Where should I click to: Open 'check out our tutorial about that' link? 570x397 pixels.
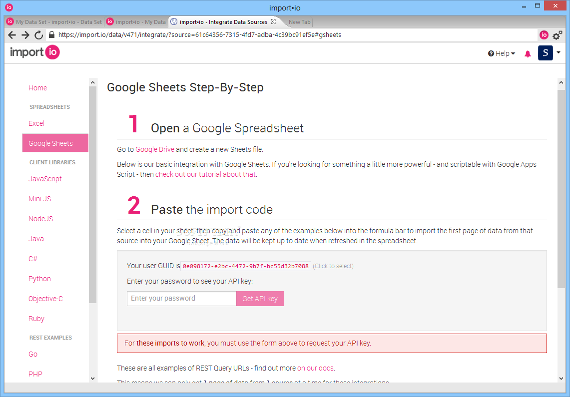[205, 174]
